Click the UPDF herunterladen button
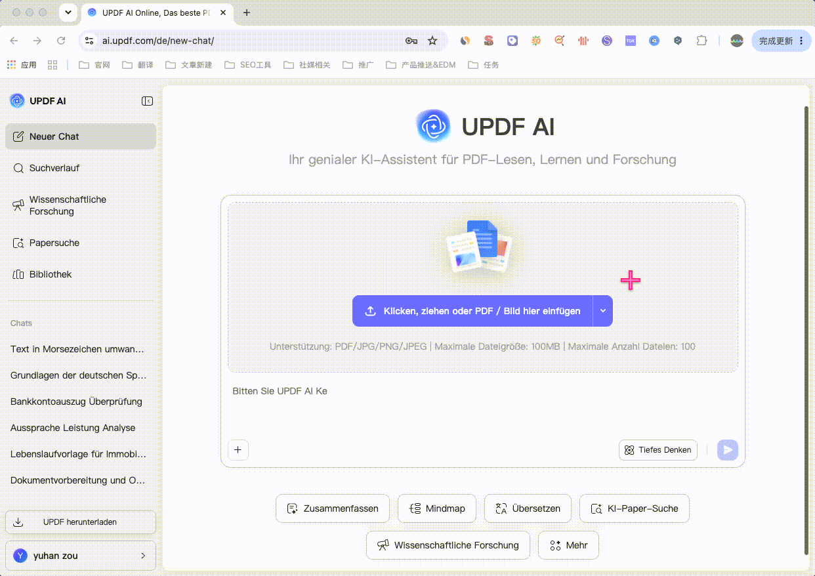Viewport: 815px width, 576px height. point(81,522)
